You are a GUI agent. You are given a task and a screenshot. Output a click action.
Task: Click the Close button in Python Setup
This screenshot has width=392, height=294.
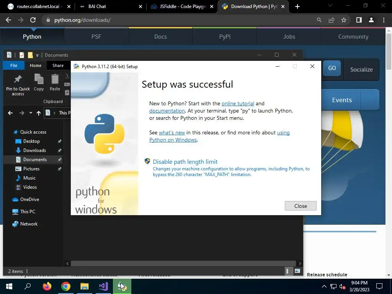(301, 206)
